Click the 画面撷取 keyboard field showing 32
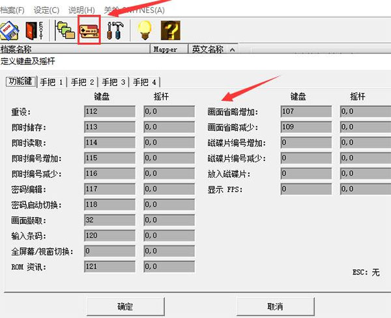 click(x=109, y=220)
